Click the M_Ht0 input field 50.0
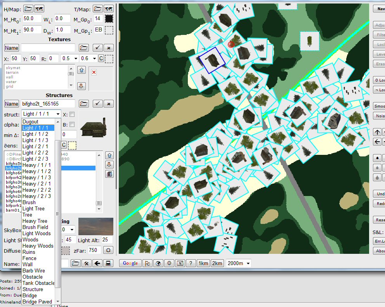 click(32, 18)
